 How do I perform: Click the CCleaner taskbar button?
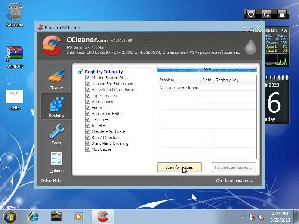click(x=103, y=217)
